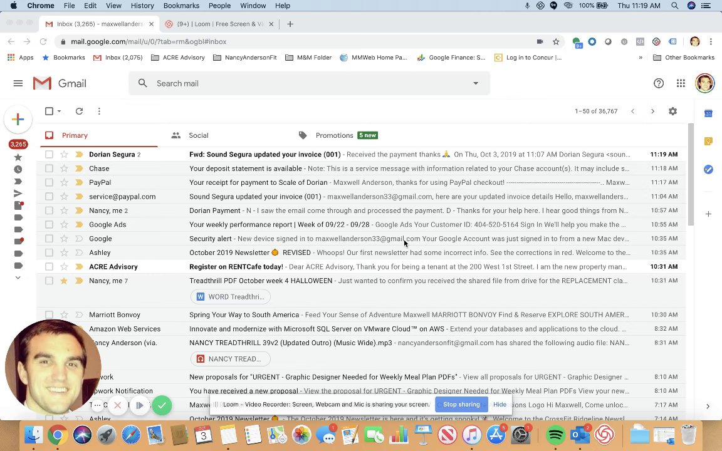This screenshot has width=722, height=451.
Task: Open Sent folder icon in sidebar
Action: coord(18,194)
